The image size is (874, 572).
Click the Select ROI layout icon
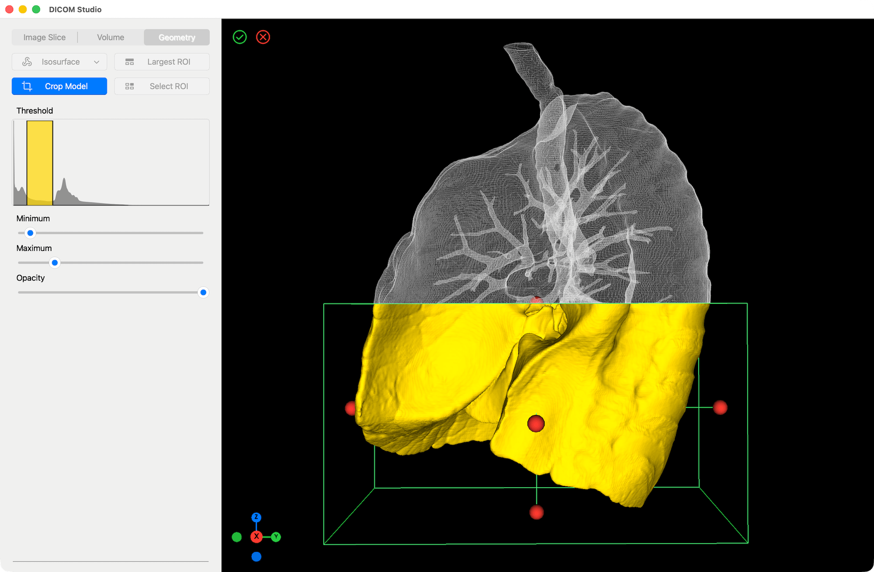130,86
